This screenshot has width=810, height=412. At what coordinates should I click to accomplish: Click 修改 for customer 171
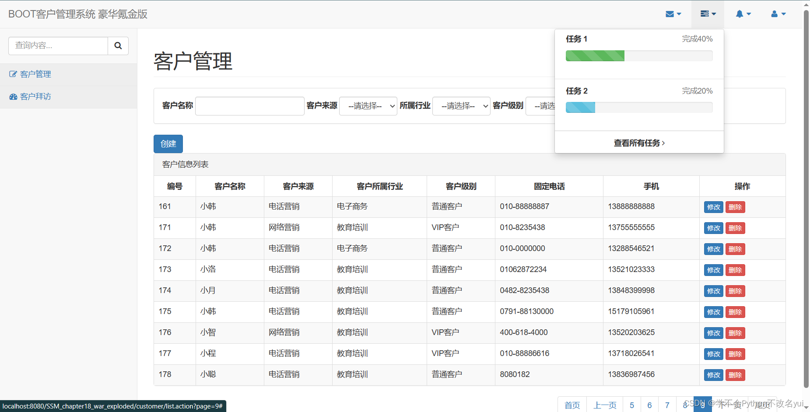click(x=713, y=228)
